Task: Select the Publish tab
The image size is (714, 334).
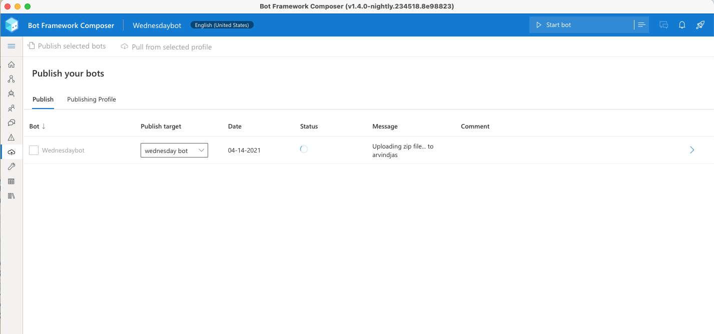Action: (43, 99)
